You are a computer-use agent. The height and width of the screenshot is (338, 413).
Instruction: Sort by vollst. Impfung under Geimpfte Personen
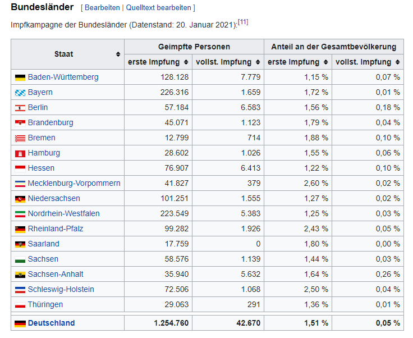pos(258,62)
